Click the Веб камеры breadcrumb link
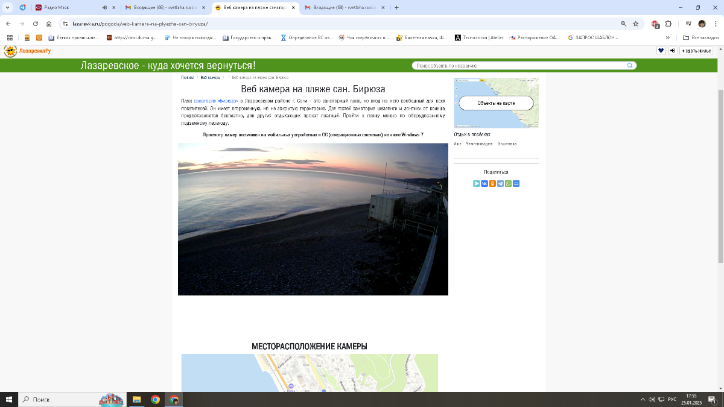 (x=211, y=77)
